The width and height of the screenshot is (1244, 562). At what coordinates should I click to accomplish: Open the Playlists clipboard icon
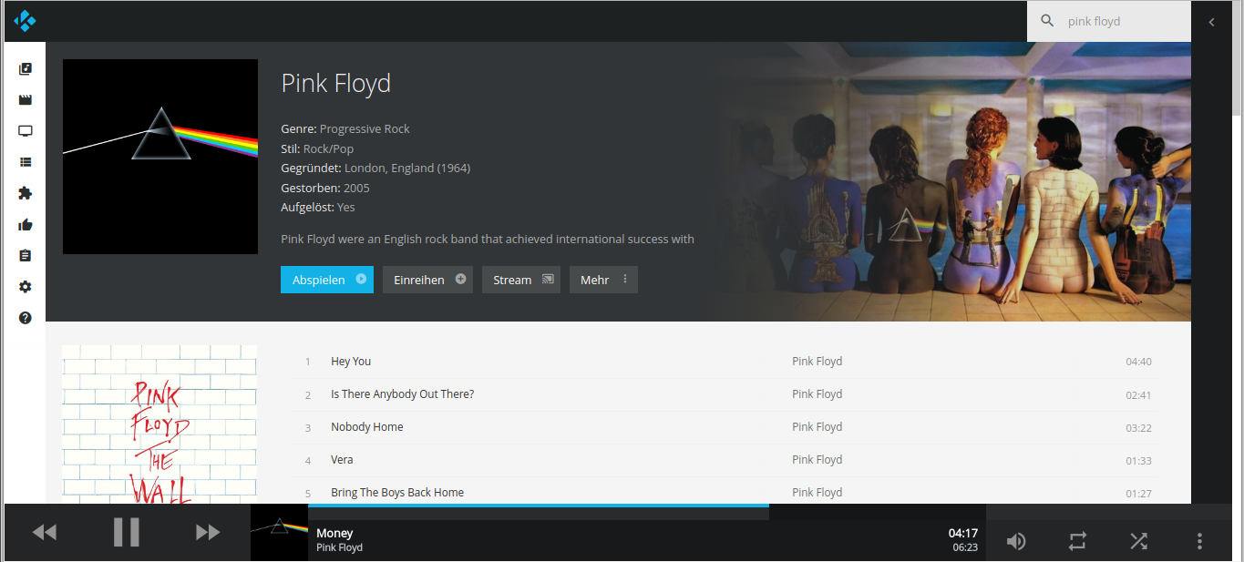tap(26, 256)
